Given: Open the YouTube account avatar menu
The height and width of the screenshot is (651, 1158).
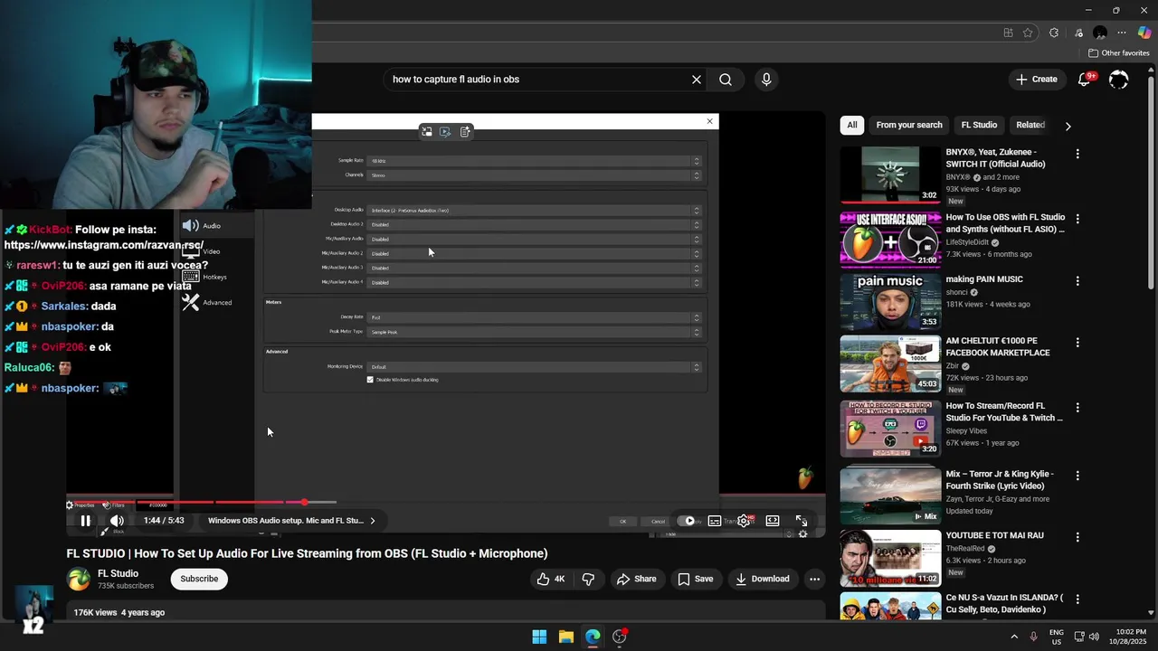Looking at the screenshot, I should click(1119, 80).
